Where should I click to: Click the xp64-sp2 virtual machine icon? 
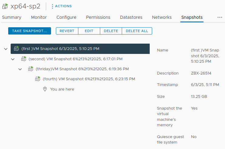click(5, 6)
